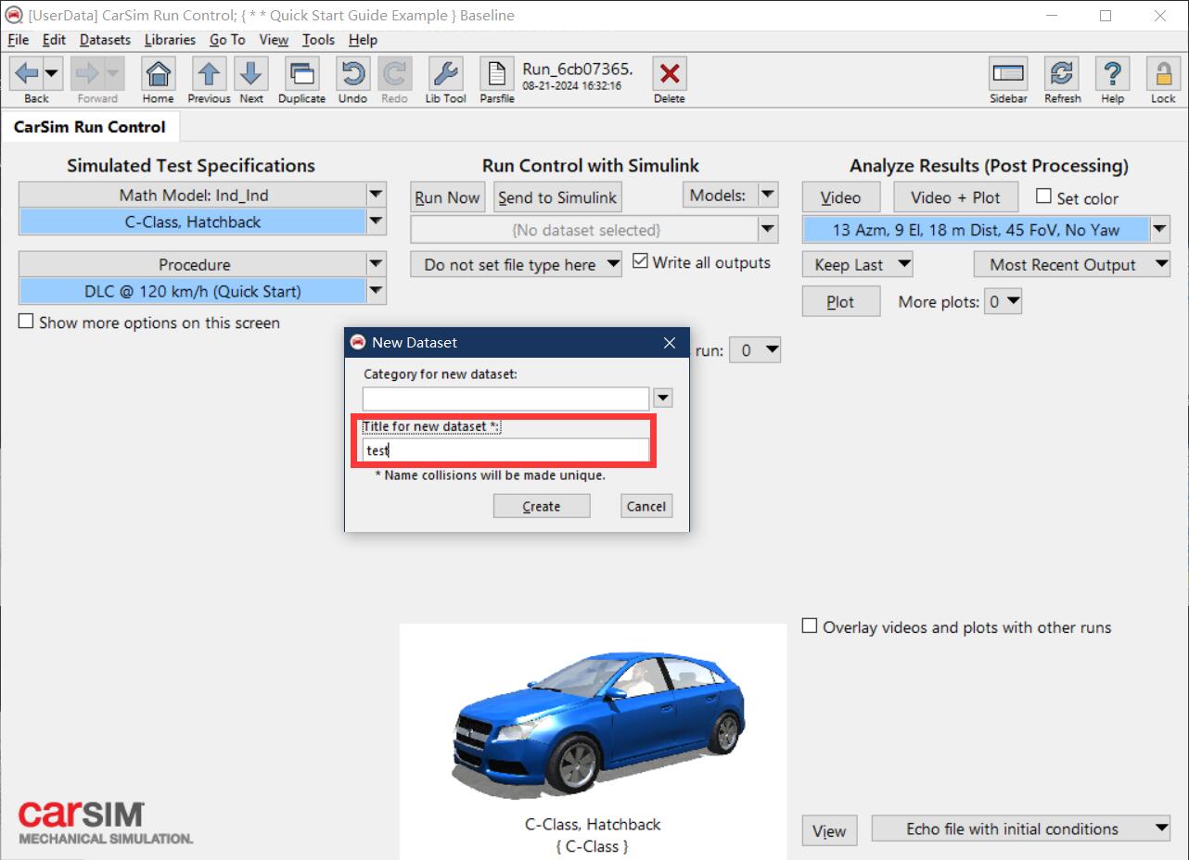
Task: Close the New Dataset dialog
Action: [x=670, y=343]
